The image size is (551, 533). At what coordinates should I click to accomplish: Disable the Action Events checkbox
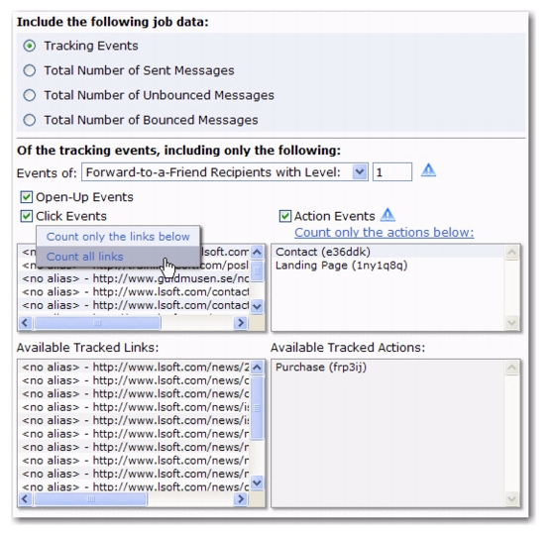pyautogui.click(x=285, y=216)
